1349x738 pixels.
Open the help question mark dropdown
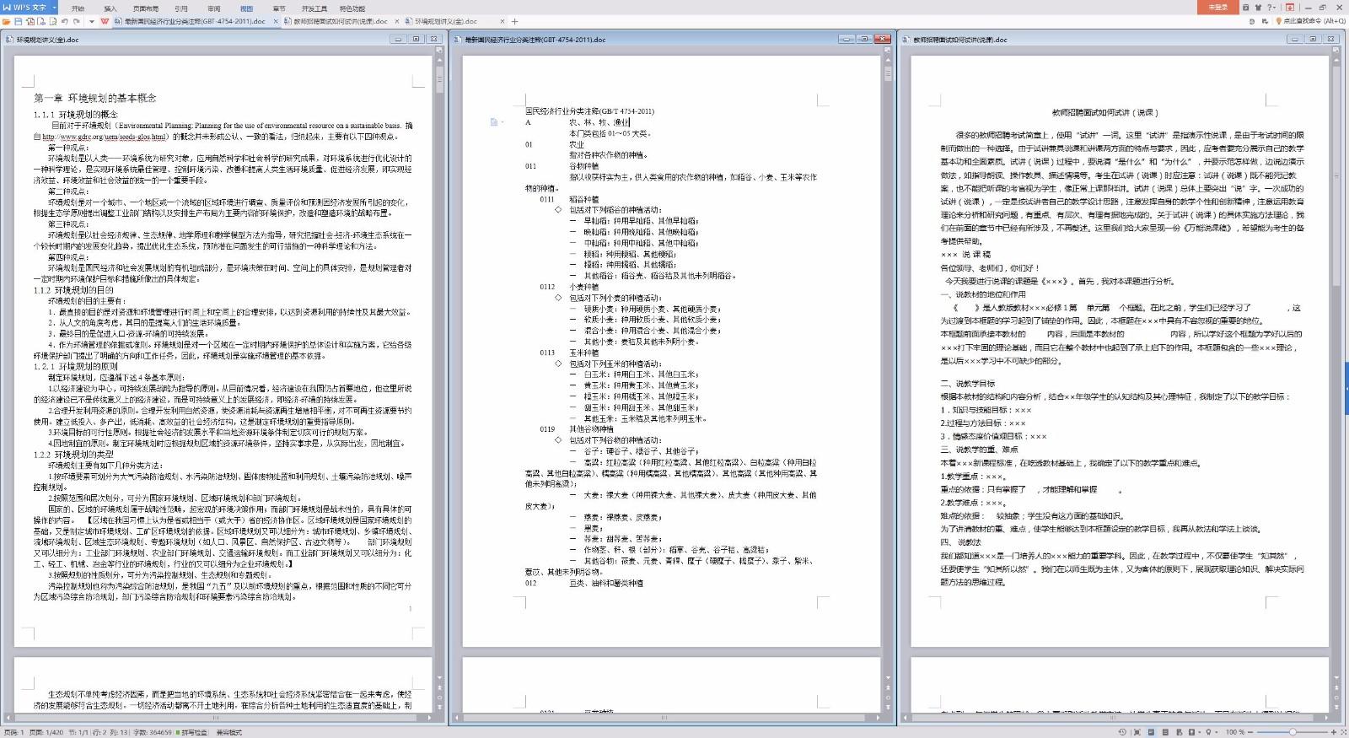pos(1272,8)
